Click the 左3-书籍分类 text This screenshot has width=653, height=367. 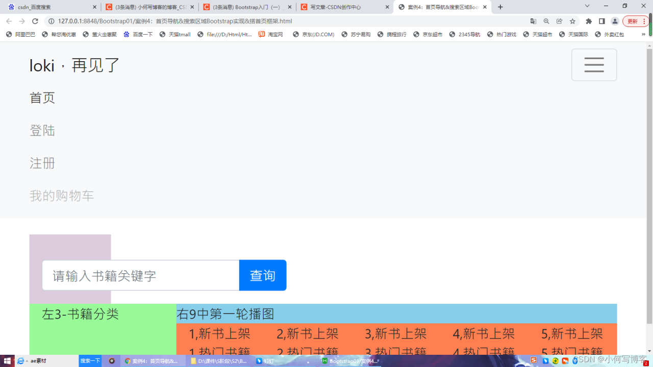[x=80, y=314]
